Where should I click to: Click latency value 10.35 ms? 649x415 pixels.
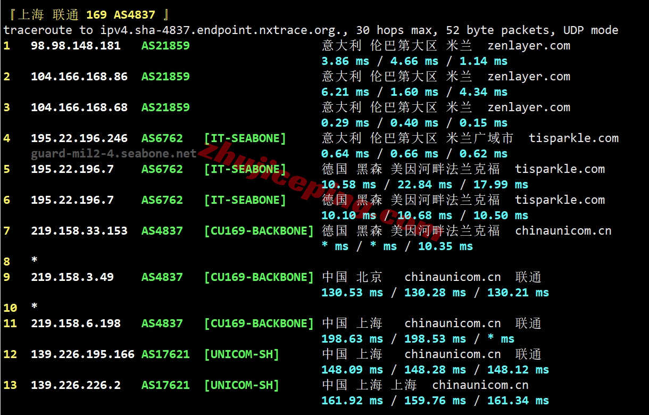445,246
